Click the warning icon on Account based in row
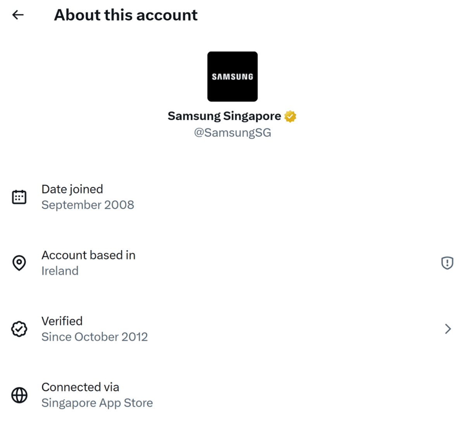Image resolution: width=465 pixels, height=433 pixels. pyautogui.click(x=447, y=263)
